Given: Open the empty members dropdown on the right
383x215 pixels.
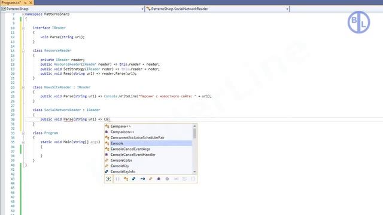Looking at the screenshot, I should pyautogui.click(x=336, y=9).
